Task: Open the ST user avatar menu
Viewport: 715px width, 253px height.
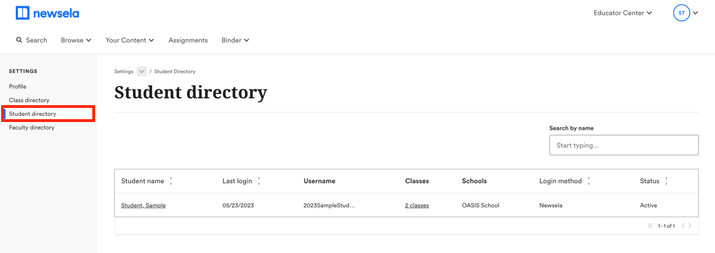Action: (x=685, y=13)
